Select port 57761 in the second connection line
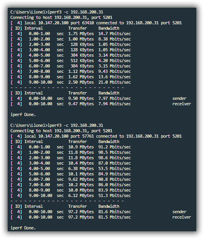This screenshot has width=204, height=239. [x=82, y=136]
